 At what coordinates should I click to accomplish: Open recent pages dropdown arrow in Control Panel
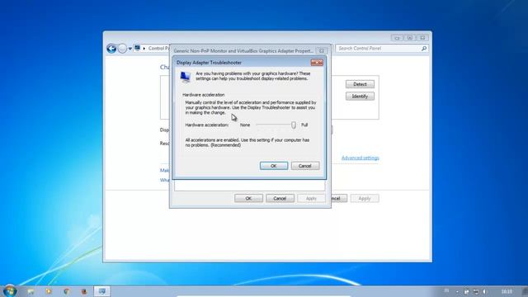click(130, 49)
